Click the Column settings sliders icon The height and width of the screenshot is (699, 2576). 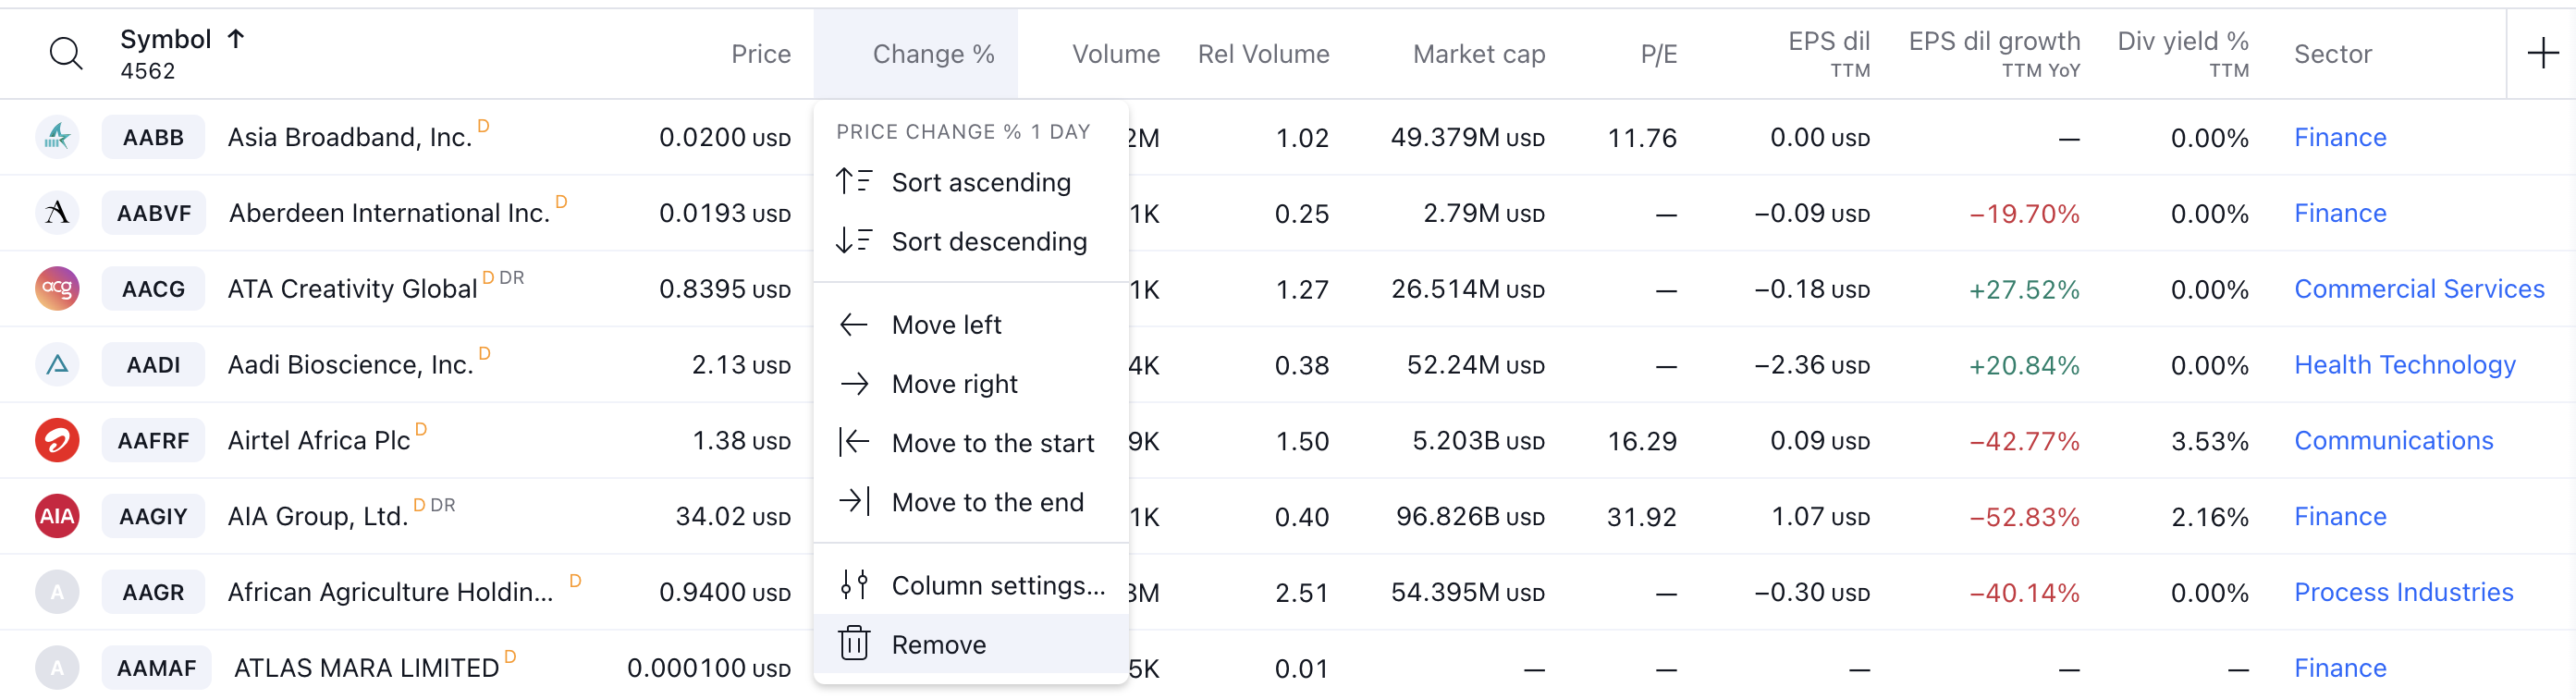pyautogui.click(x=854, y=584)
